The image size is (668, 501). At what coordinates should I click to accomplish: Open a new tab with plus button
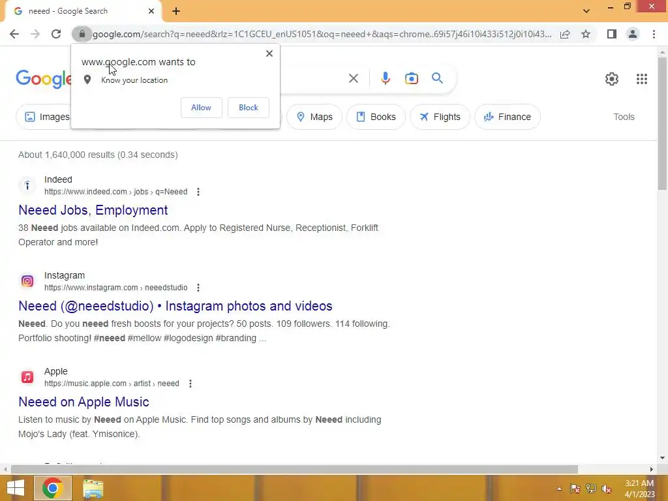(x=176, y=12)
